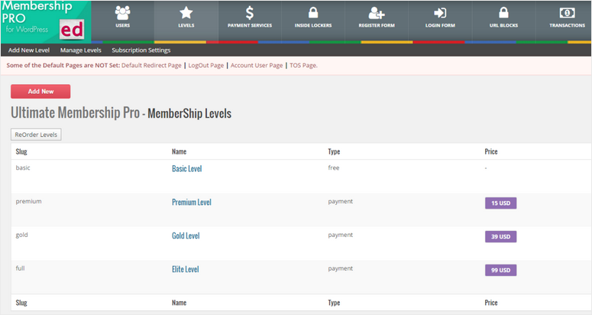Image resolution: width=592 pixels, height=315 pixels.
Task: Open the Users section icon
Action: click(x=122, y=13)
